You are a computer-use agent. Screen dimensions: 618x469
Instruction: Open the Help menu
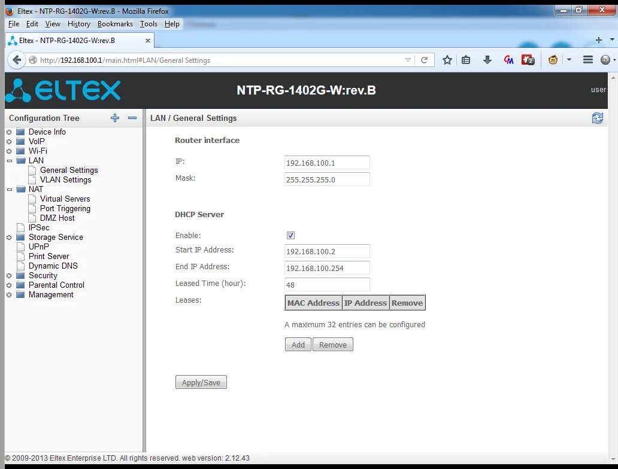coord(172,24)
